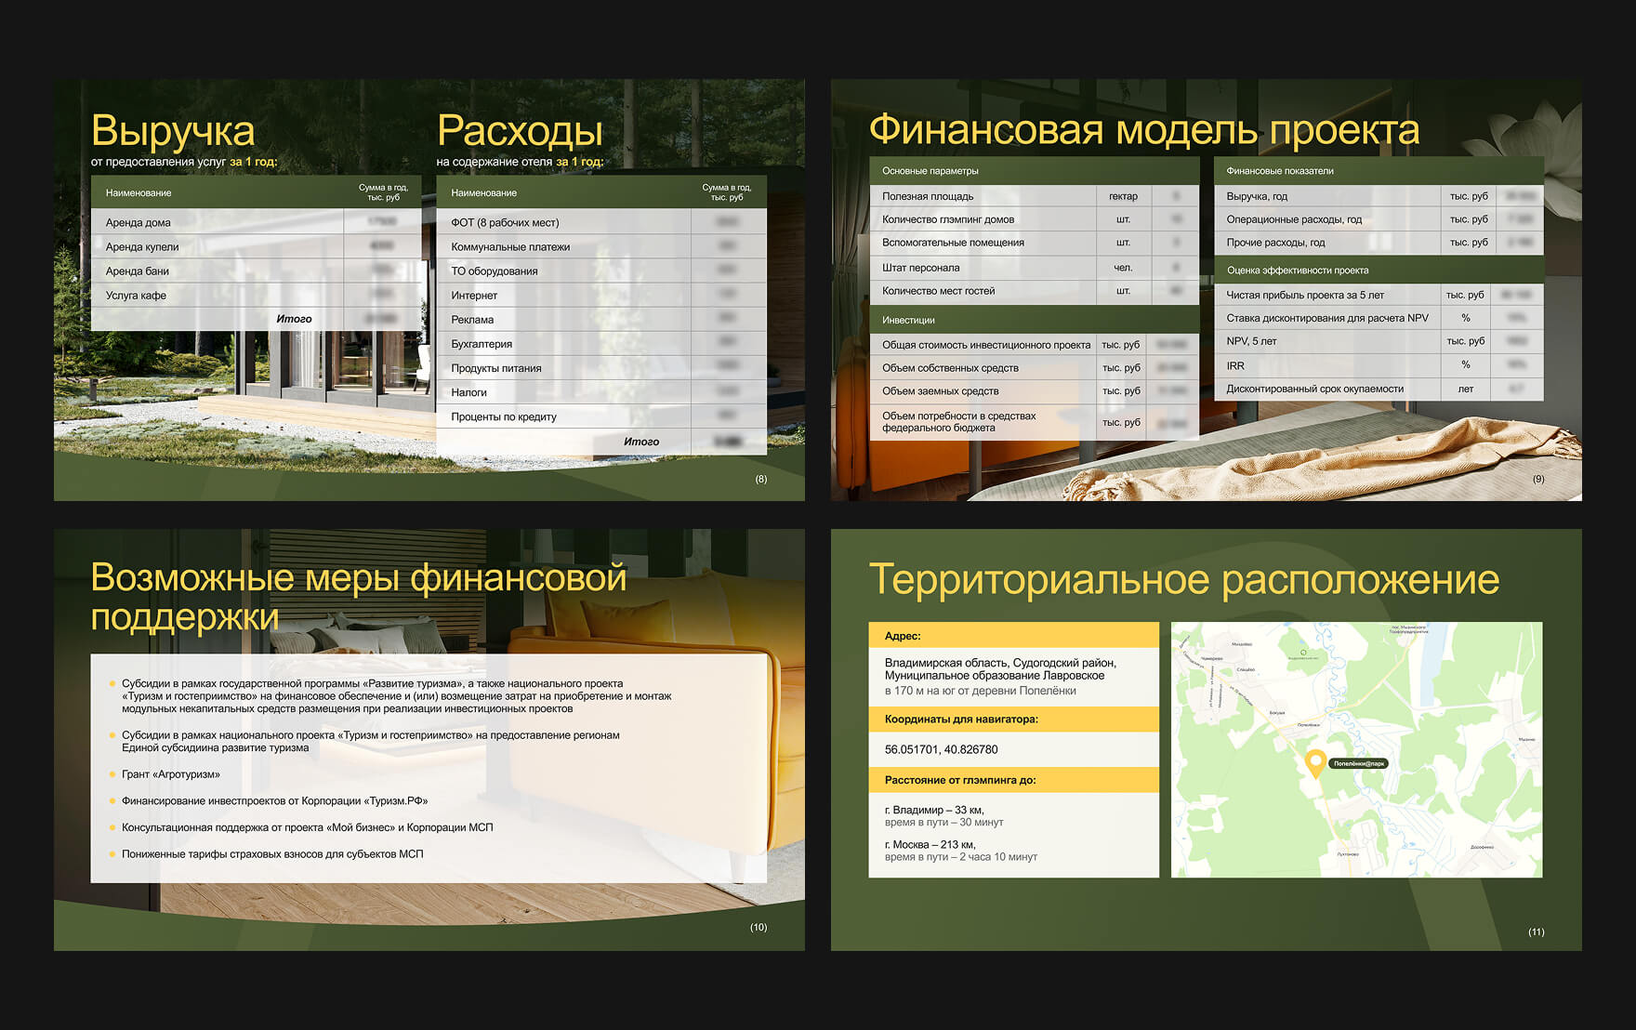
Task: Click slide number (11) label
Action: [1536, 931]
